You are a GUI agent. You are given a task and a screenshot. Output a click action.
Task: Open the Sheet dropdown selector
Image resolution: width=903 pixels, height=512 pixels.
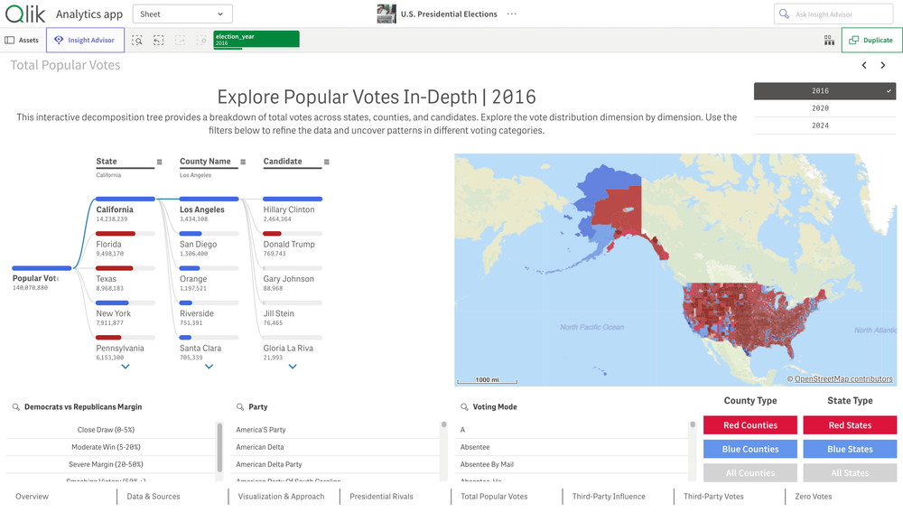tap(182, 14)
